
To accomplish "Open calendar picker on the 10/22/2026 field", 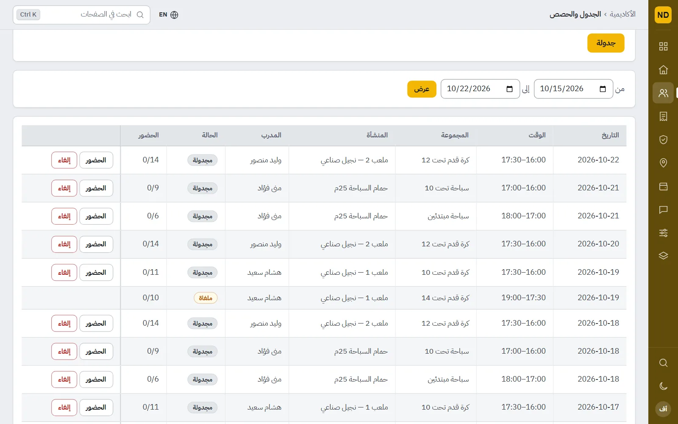I will click(509, 89).
